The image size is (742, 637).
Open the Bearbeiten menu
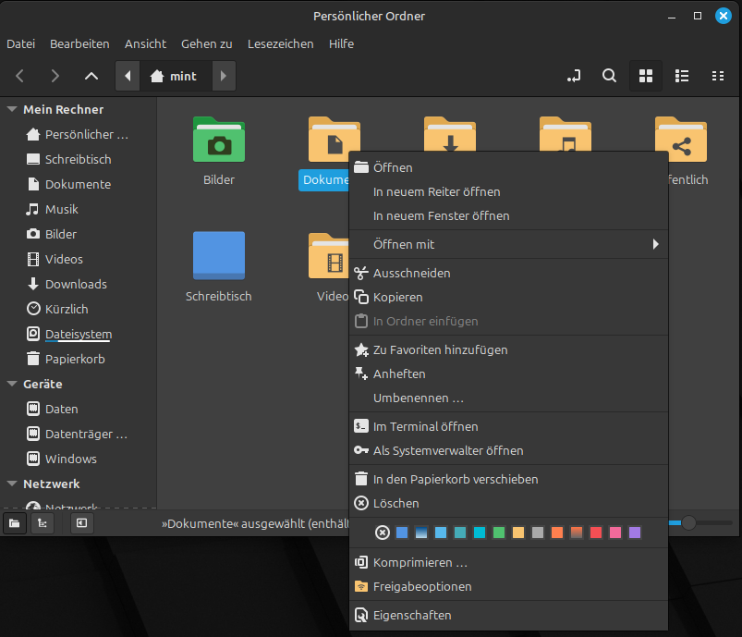79,43
